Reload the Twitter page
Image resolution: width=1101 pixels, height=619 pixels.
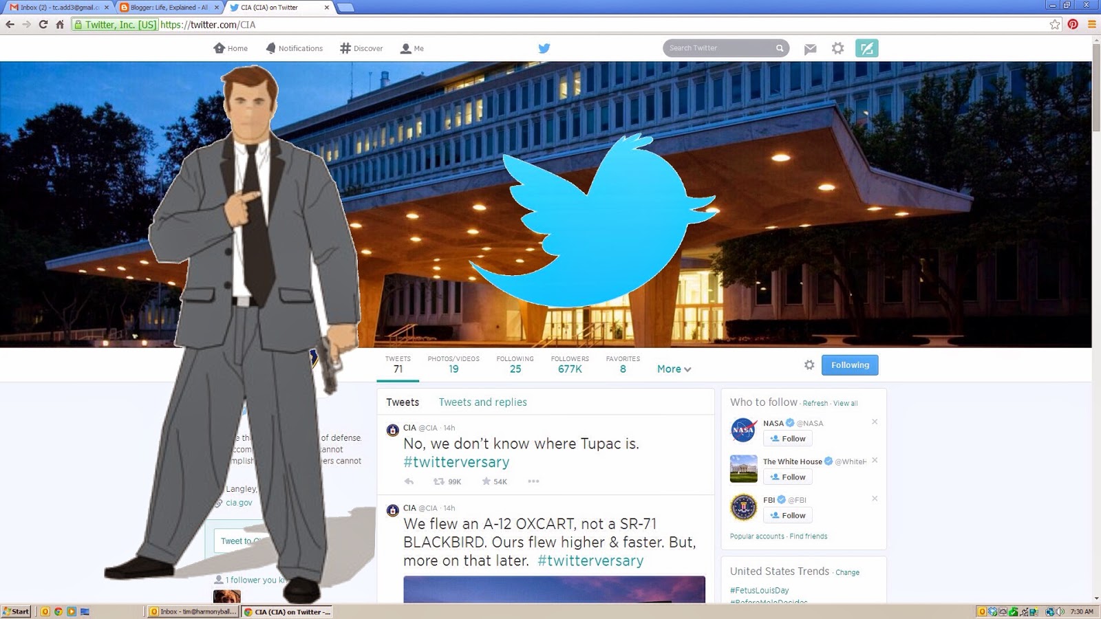point(43,24)
